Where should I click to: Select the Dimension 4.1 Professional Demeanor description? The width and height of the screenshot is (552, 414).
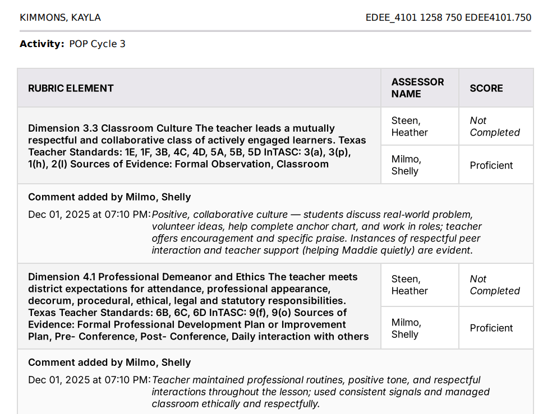coord(198,307)
